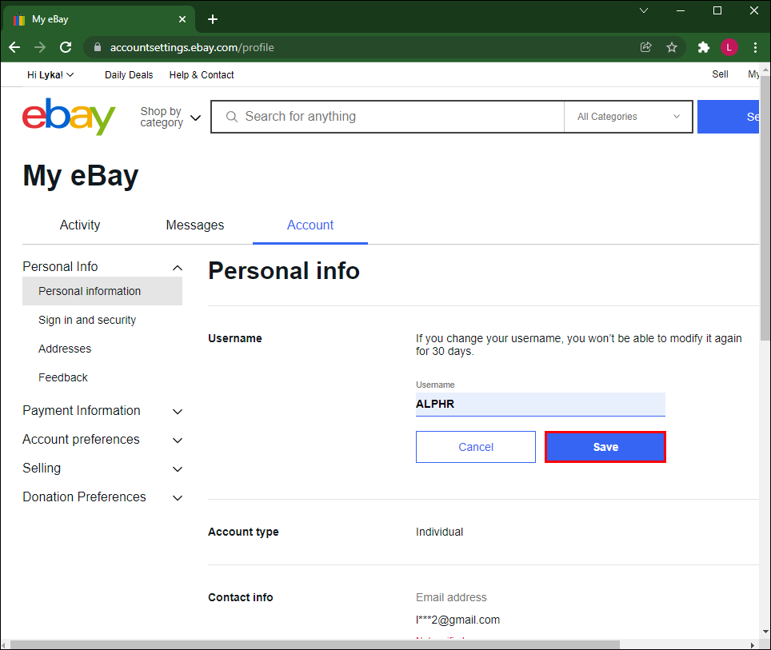Open the Hi Lyka! account dropdown
Image resolution: width=771 pixels, height=650 pixels.
pyautogui.click(x=50, y=74)
